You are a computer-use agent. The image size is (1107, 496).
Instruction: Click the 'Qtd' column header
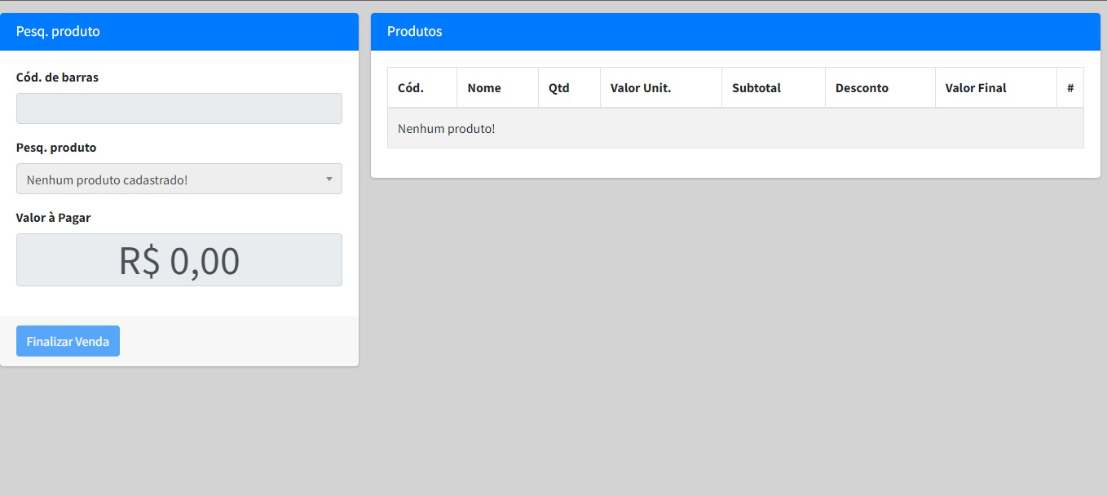[x=559, y=88]
